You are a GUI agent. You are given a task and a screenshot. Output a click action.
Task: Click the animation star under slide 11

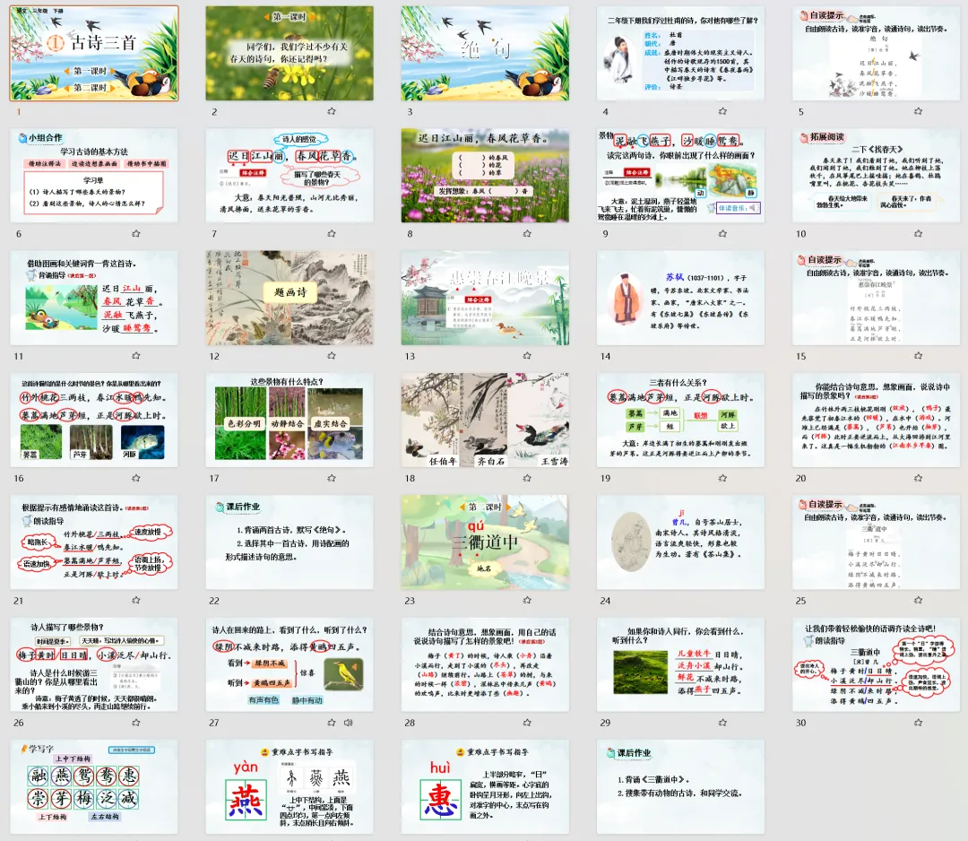(136, 356)
